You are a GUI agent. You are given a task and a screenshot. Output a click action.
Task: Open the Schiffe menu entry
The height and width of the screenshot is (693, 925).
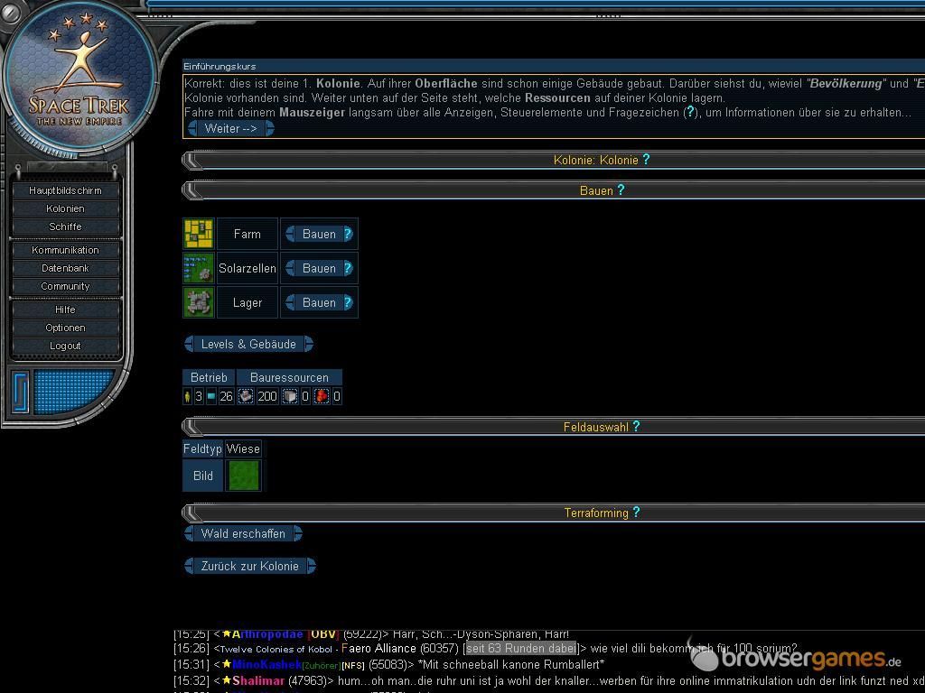(x=65, y=226)
